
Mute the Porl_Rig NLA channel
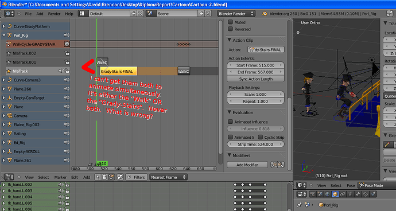coord(67,36)
